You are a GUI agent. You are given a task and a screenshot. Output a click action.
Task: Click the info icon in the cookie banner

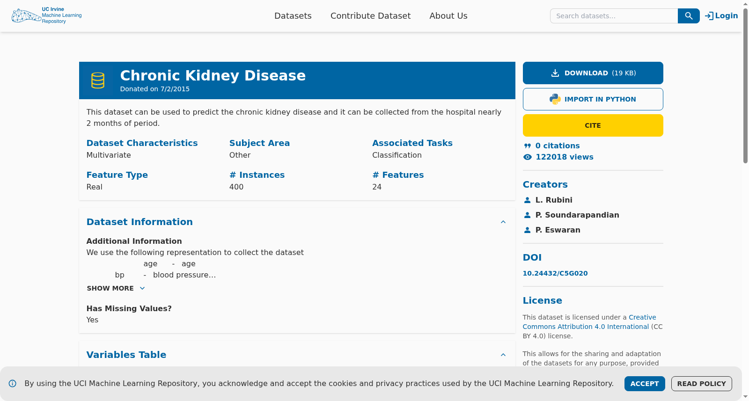(13, 384)
